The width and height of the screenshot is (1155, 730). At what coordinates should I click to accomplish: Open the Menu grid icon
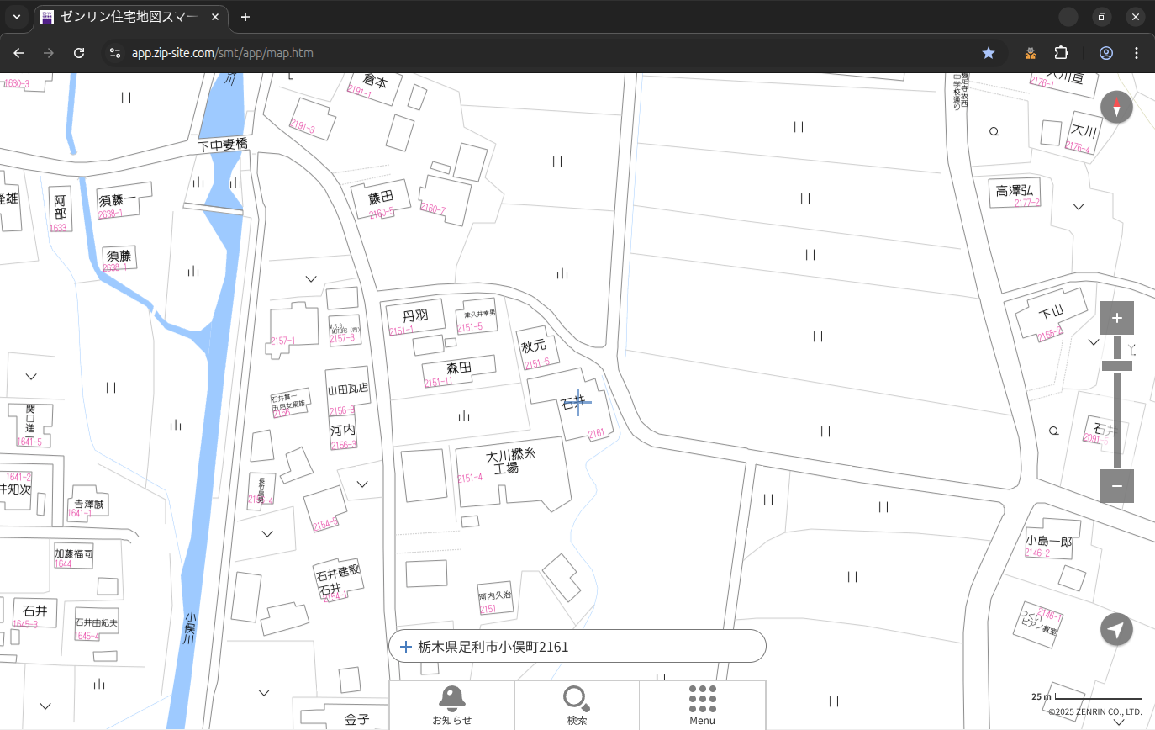[x=702, y=704]
